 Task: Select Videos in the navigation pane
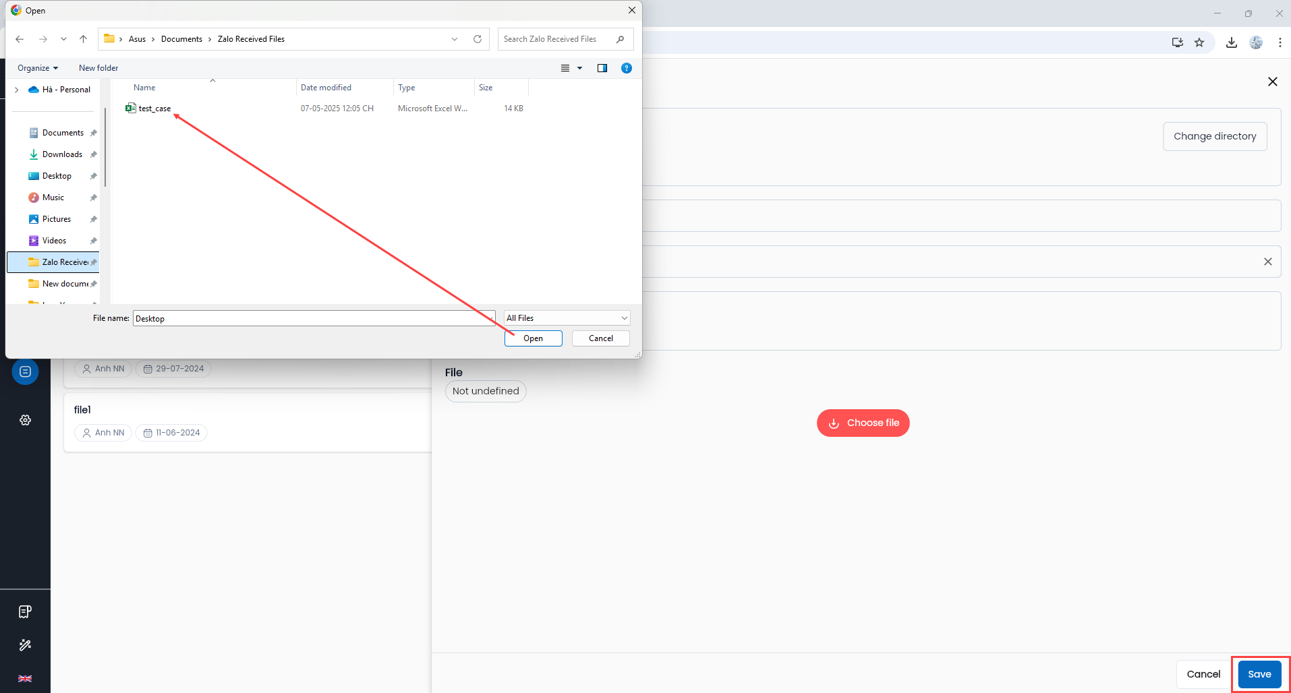[x=54, y=241]
